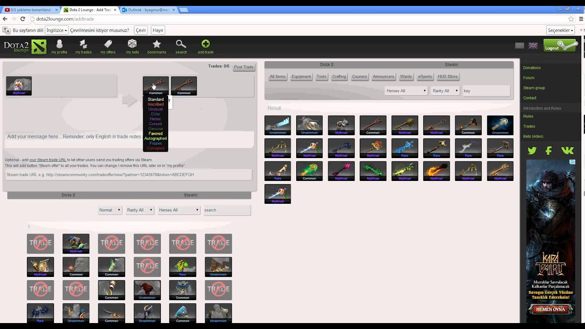
Task: Select the grey flag language icon
Action: pyautogui.click(x=519, y=46)
